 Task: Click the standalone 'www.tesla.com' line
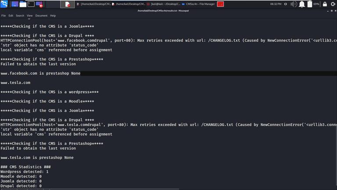click(15, 83)
